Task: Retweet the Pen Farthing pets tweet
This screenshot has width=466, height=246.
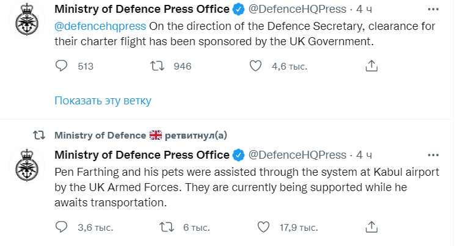Action: (165, 227)
